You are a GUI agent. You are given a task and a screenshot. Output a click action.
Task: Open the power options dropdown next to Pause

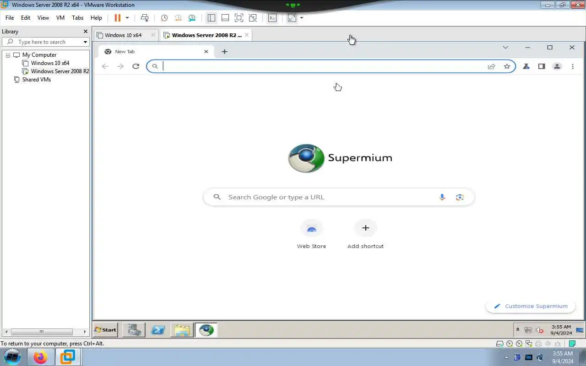127,18
